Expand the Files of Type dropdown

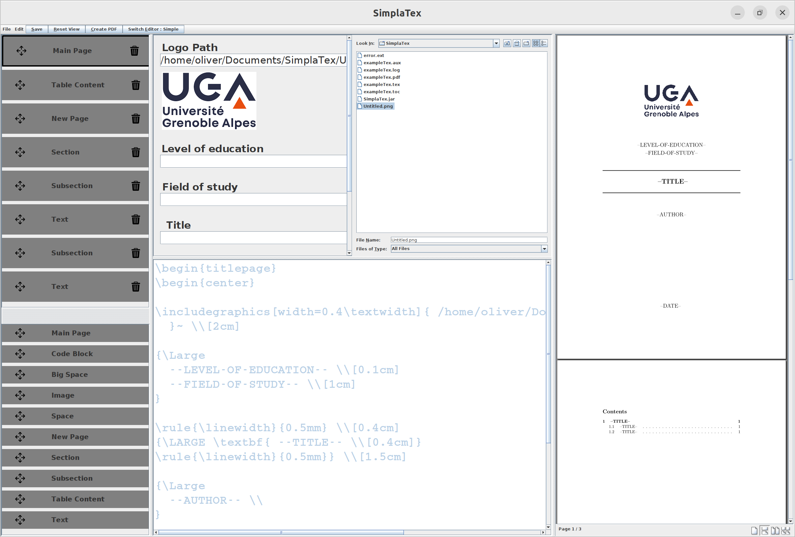coord(544,249)
